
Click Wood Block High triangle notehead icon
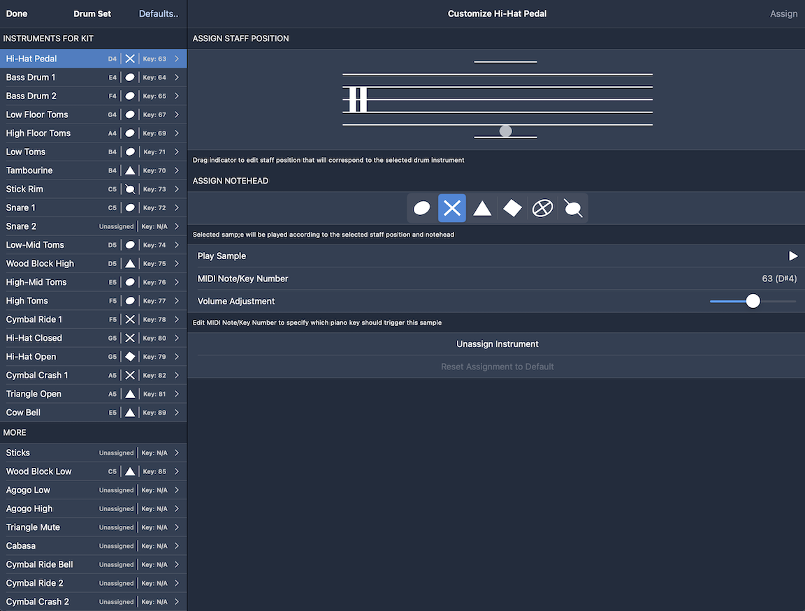tap(130, 264)
